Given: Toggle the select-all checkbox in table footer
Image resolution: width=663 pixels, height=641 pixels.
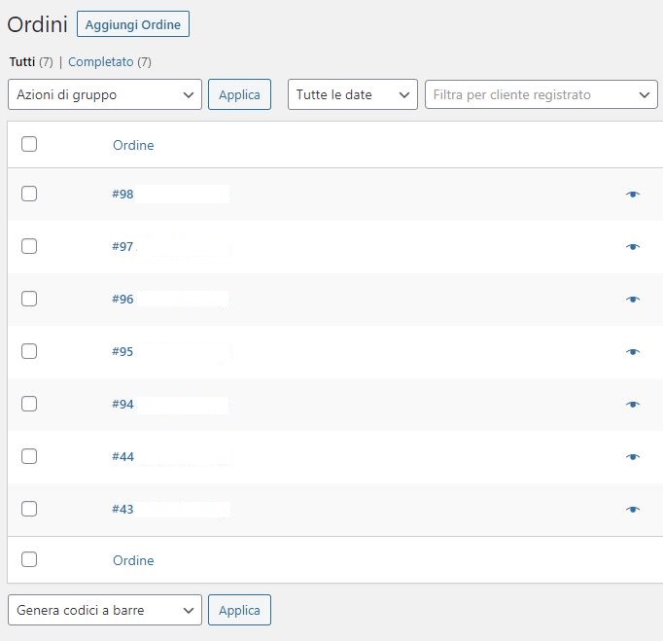Looking at the screenshot, I should [x=29, y=559].
